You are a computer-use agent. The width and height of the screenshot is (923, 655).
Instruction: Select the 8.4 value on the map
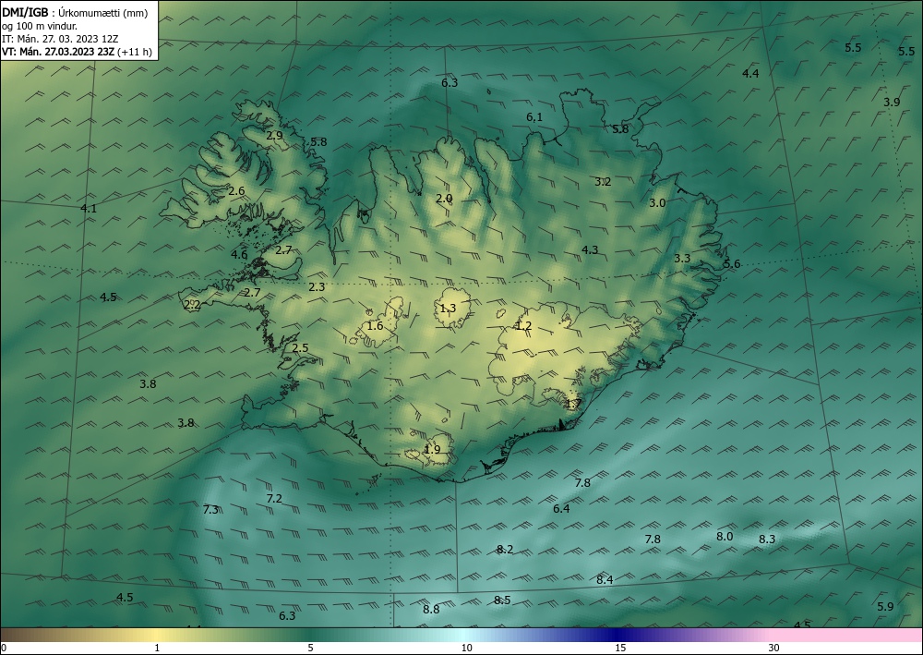coord(605,579)
